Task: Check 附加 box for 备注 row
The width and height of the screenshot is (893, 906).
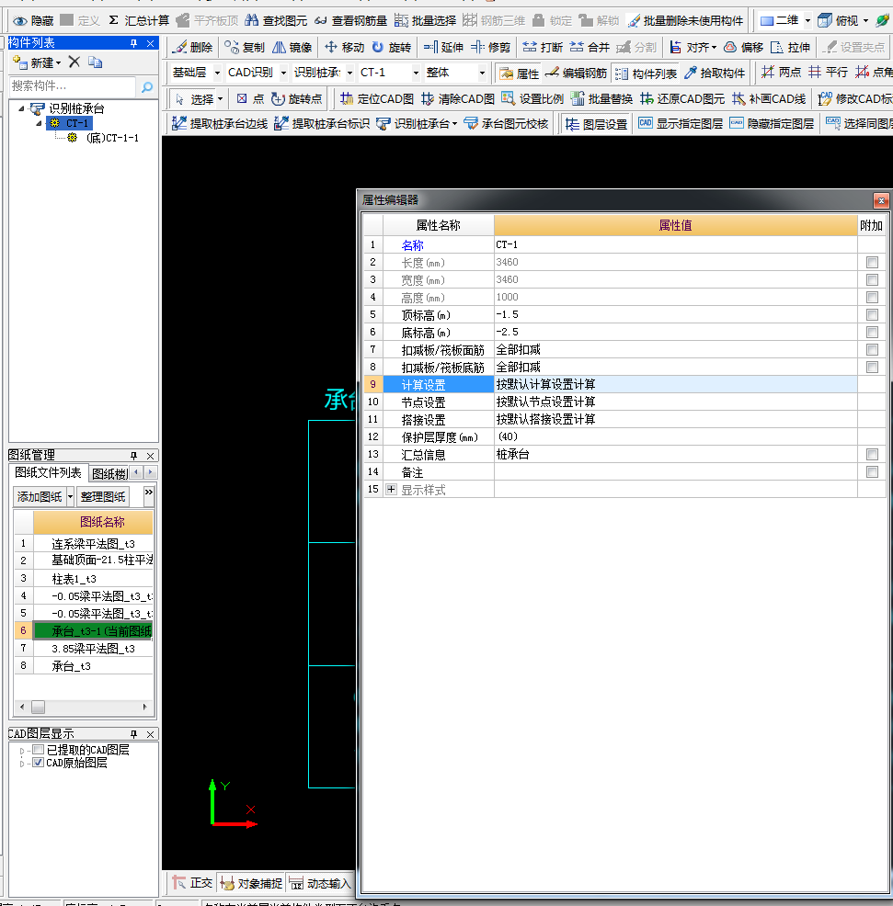Action: tap(872, 472)
